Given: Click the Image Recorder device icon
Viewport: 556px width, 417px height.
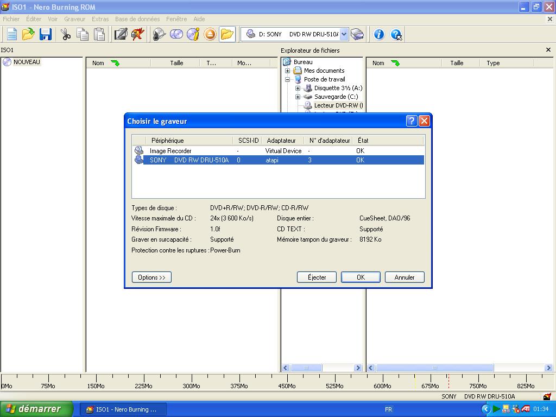Looking at the screenshot, I should click(x=138, y=150).
